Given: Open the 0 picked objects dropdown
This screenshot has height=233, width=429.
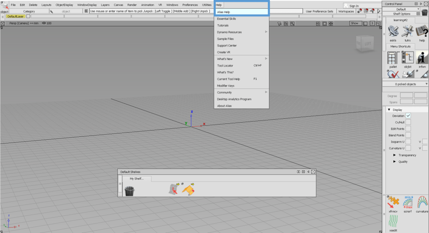Looking at the screenshot, I should [x=405, y=84].
